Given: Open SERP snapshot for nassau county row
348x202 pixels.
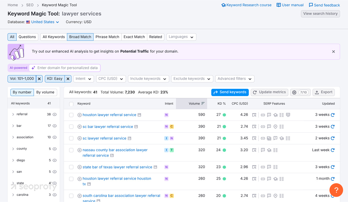Looking at the screenshot, I should [x=254, y=150].
